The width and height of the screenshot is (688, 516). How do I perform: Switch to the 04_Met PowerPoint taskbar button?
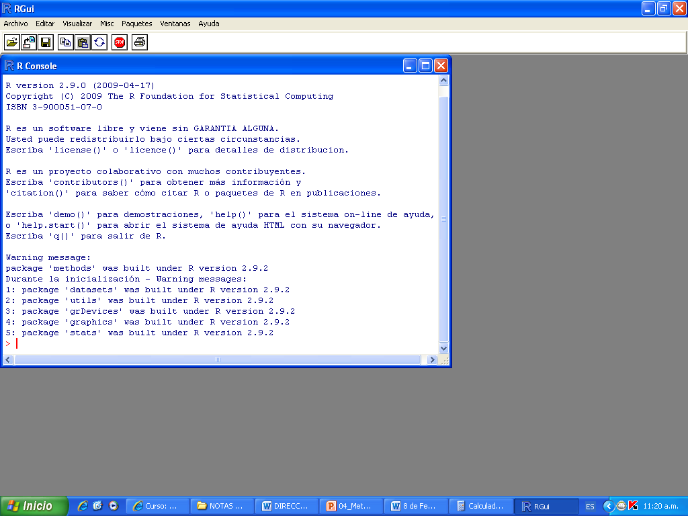tap(351, 506)
